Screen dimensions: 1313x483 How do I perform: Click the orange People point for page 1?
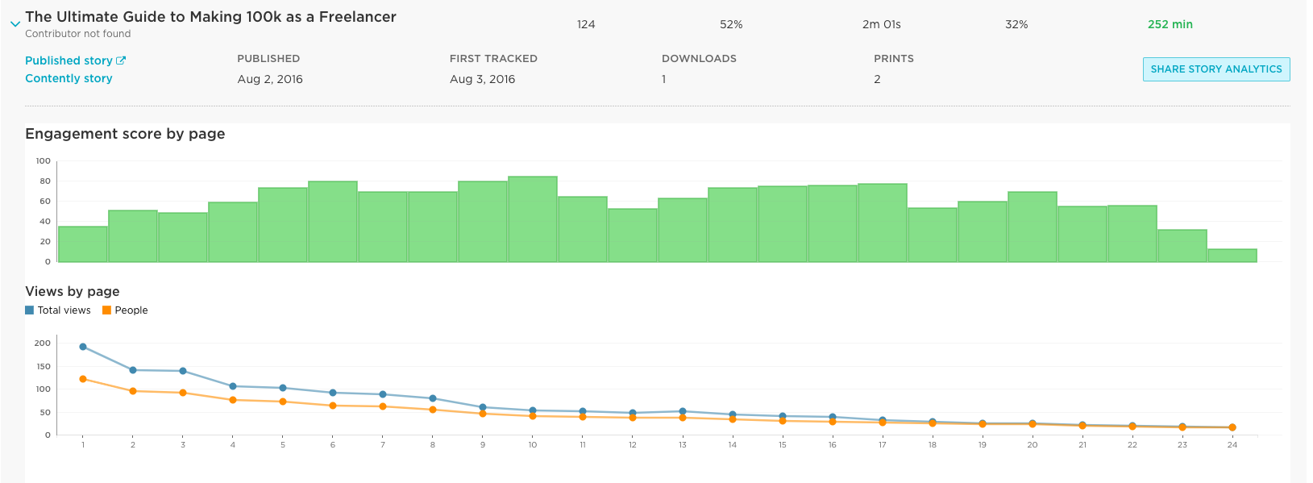[83, 379]
